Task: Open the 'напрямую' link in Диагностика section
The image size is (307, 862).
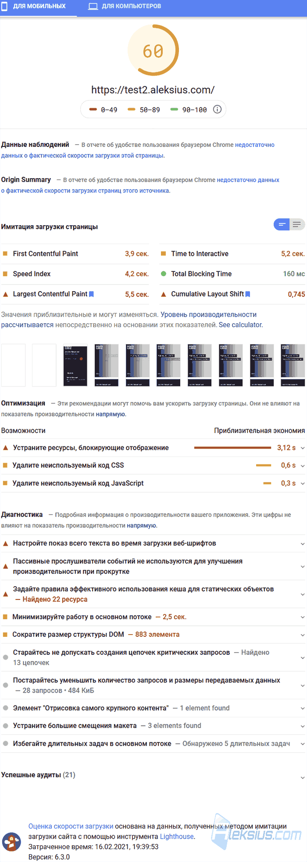Action: [x=141, y=526]
